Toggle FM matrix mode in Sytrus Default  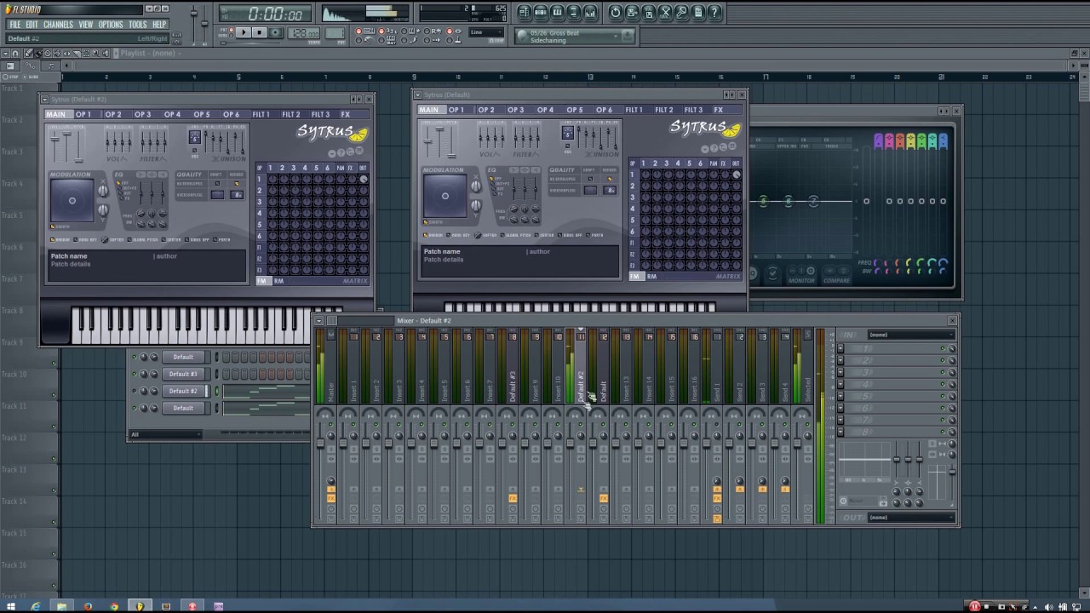[x=635, y=277]
